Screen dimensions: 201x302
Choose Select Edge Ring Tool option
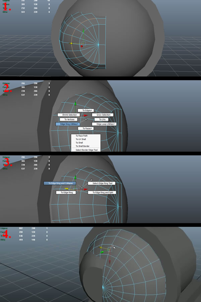pos(102,184)
